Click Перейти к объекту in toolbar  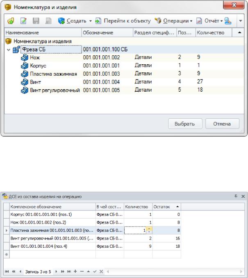(123, 21)
